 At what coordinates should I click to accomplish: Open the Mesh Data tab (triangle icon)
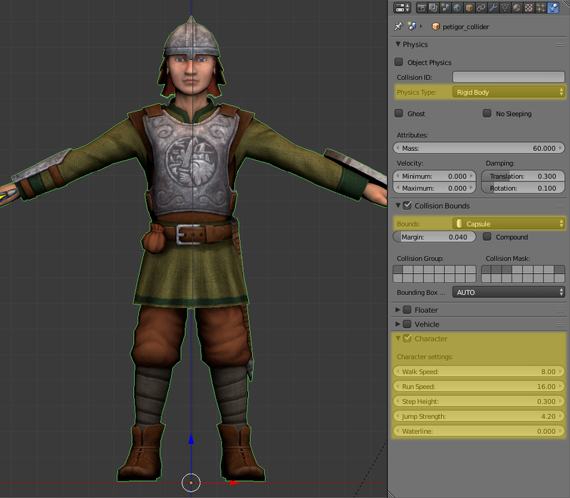click(x=505, y=8)
